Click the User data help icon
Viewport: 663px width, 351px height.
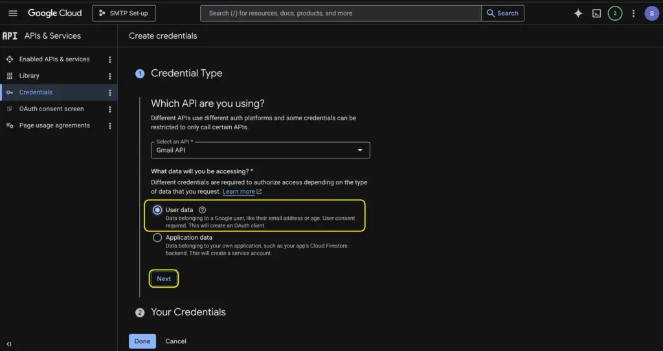202,210
